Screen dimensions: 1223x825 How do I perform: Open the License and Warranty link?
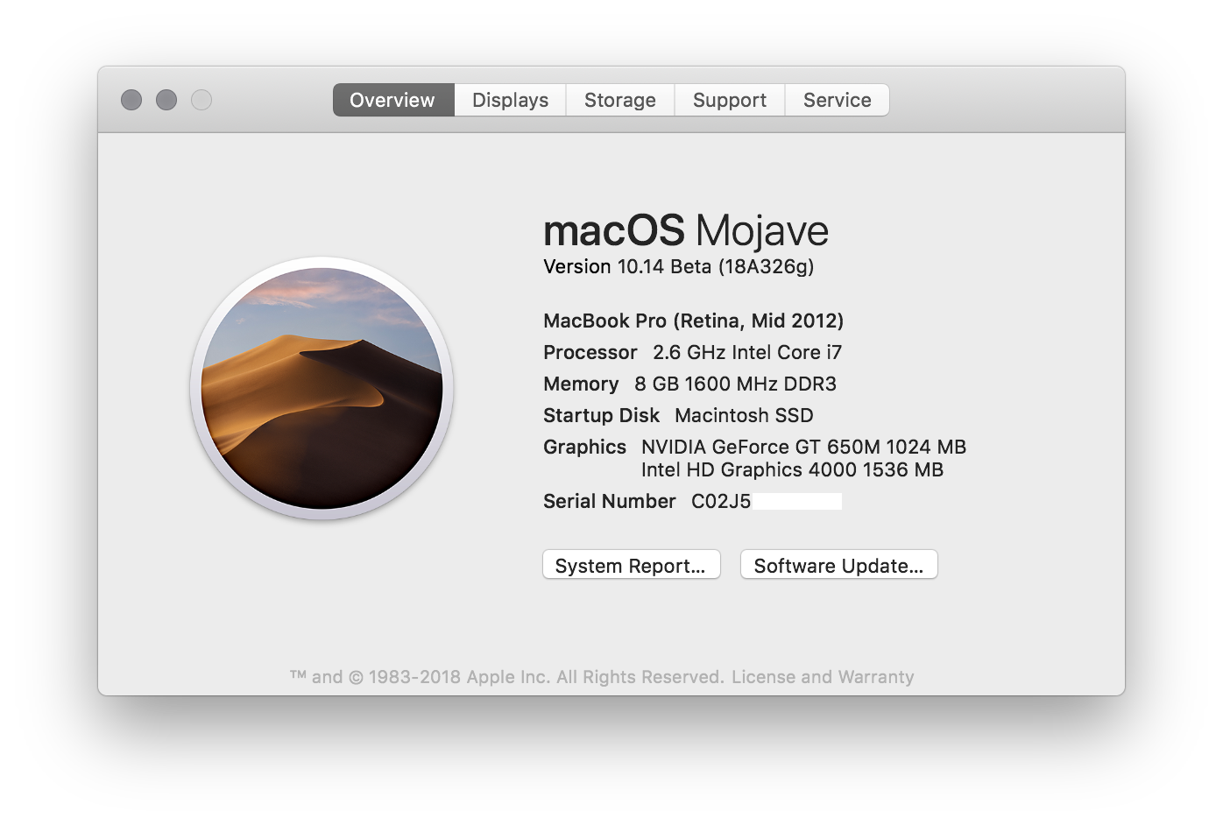(823, 677)
